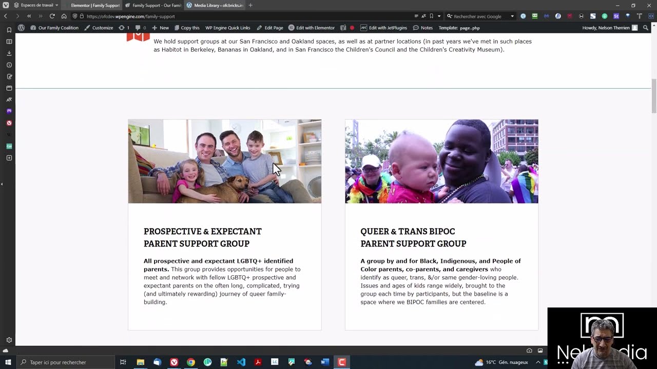Viewport: 657px width, 369px height.
Task: Open Notes in admin bar
Action: (423, 28)
